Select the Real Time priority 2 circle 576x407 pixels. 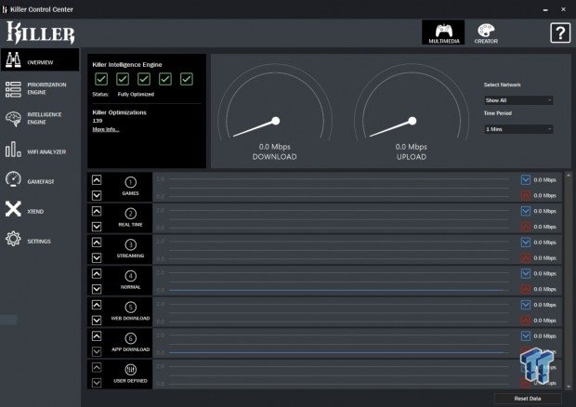click(130, 214)
